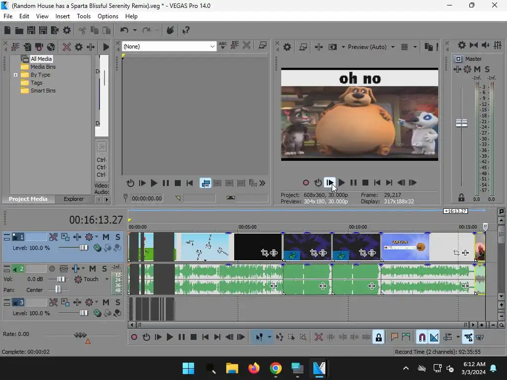Open Touch automation mode dropdown on track 2

107,279
